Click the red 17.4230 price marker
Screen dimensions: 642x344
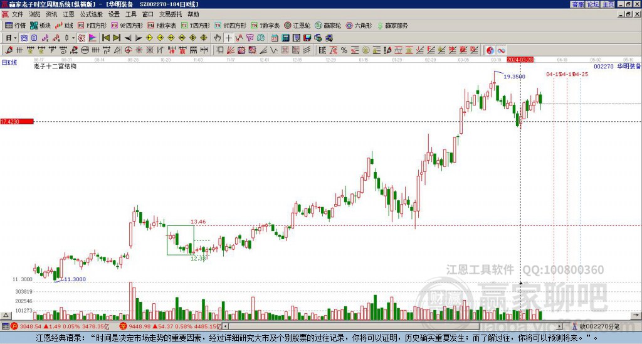(17, 122)
